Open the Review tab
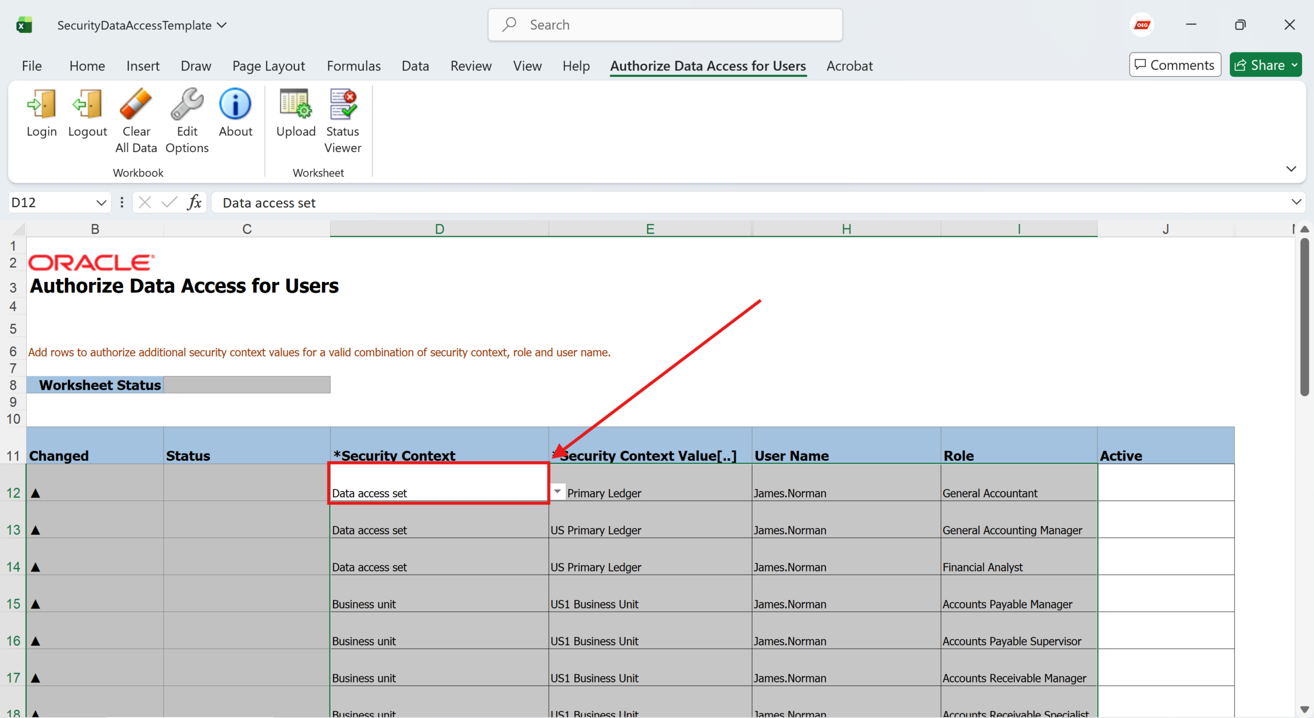Viewport: 1314px width, 718px height. click(x=471, y=66)
